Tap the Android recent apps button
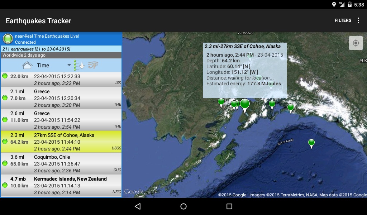This screenshot has height=215, width=367. point(229,206)
